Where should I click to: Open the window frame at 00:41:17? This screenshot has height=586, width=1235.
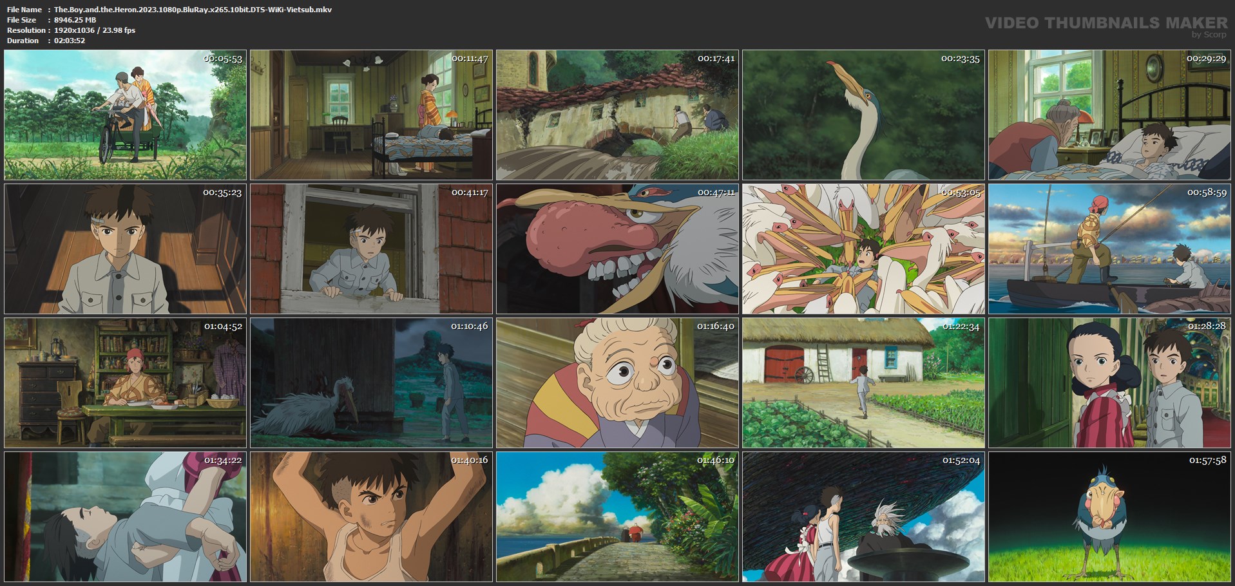click(371, 249)
